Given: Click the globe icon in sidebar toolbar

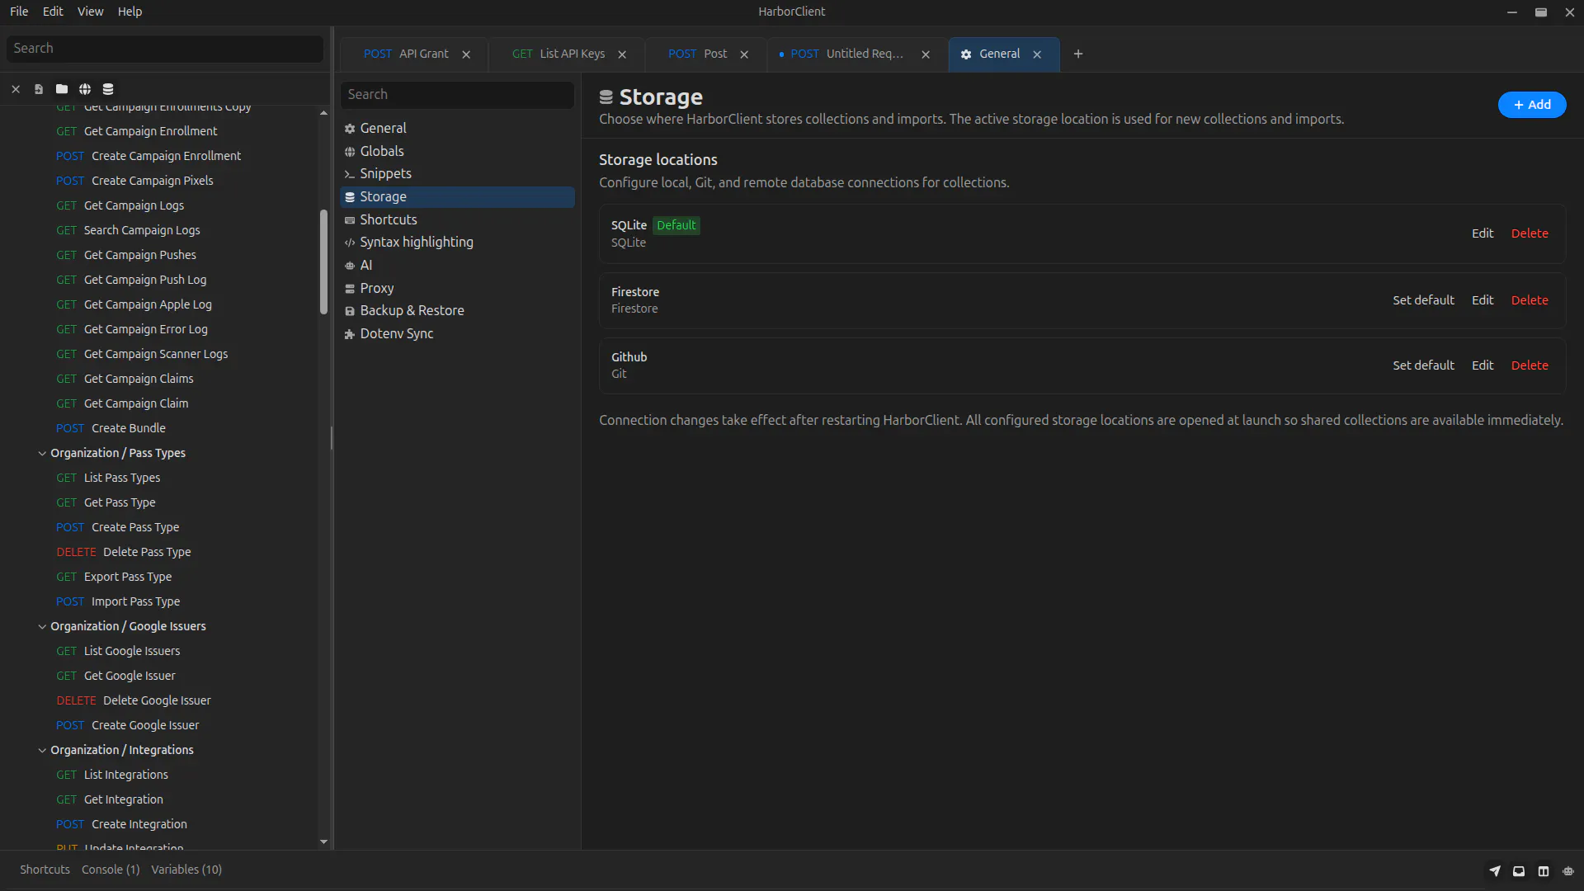Looking at the screenshot, I should [x=85, y=89].
